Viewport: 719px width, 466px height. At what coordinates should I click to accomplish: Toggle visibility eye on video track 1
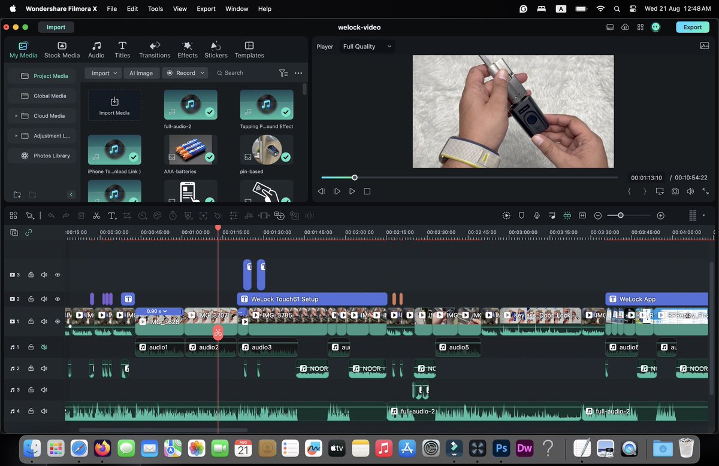58,322
